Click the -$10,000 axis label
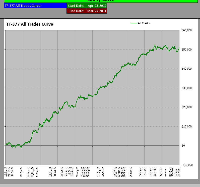This screenshot has width=200, height=187. pos(187,165)
